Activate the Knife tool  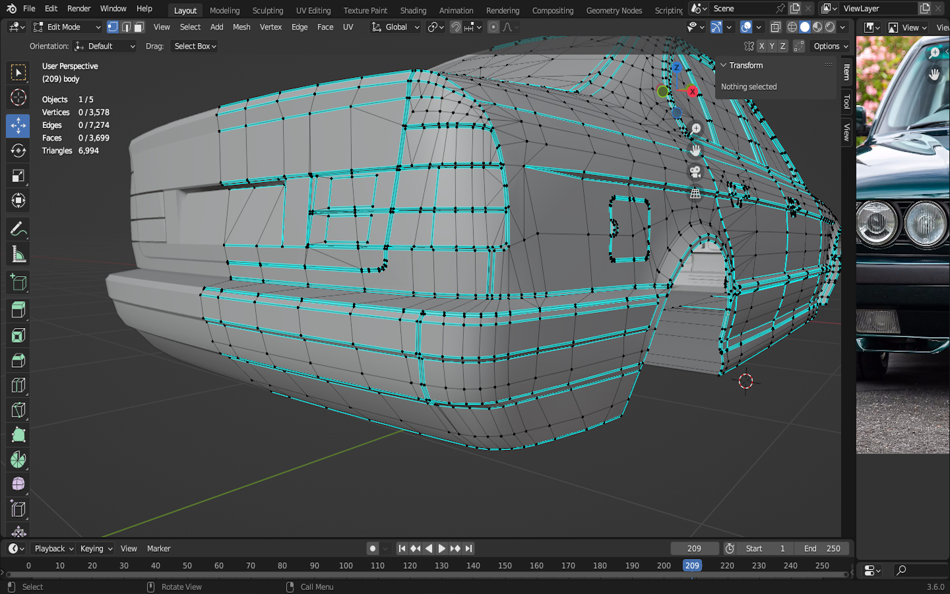point(18,411)
